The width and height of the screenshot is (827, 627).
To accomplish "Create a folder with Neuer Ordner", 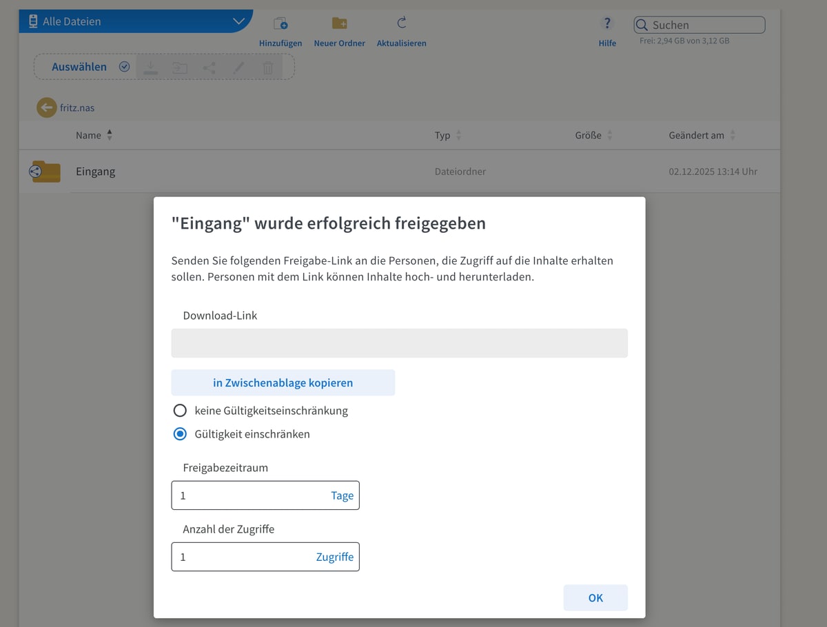I will [339, 24].
